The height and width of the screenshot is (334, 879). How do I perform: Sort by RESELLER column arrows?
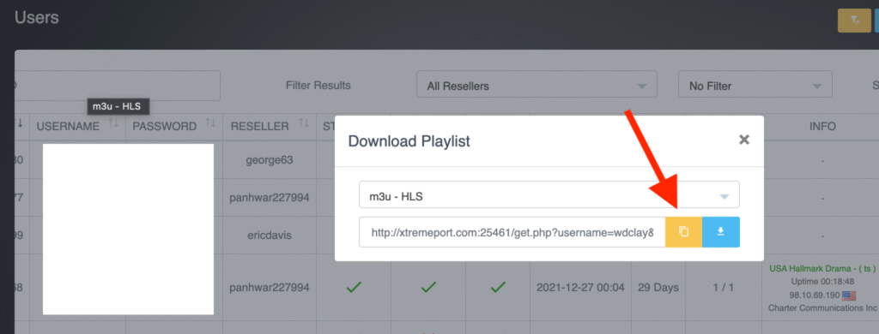[x=304, y=122]
